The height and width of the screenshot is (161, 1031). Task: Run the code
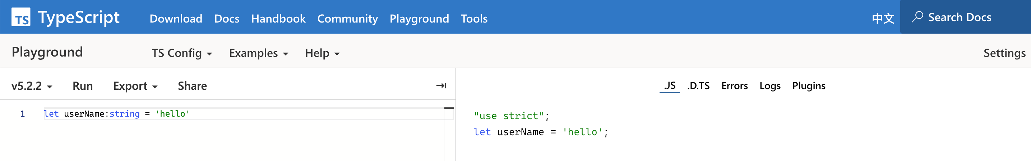tap(83, 86)
